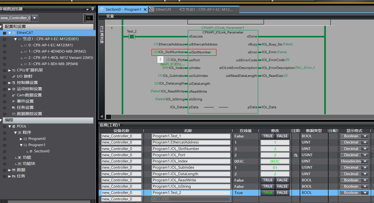
Task: Expand the 运动控制设置 node
Action: 10,89
